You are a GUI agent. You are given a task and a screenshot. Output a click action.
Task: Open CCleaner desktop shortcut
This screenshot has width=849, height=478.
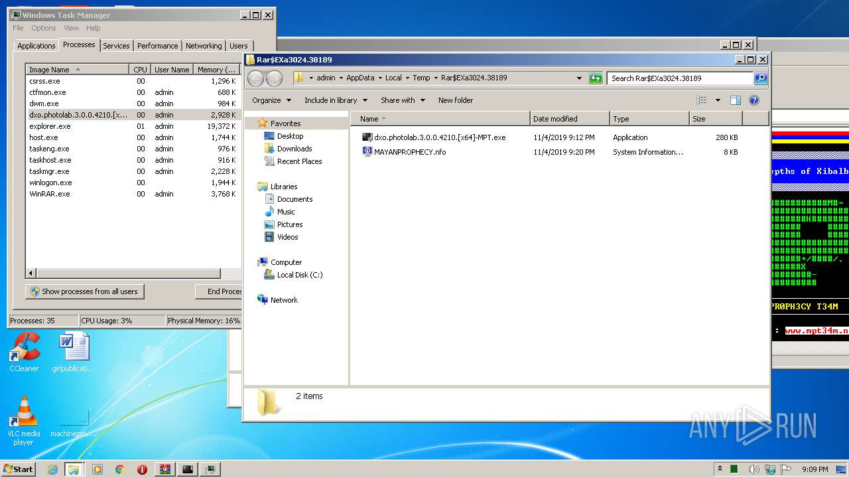24,353
